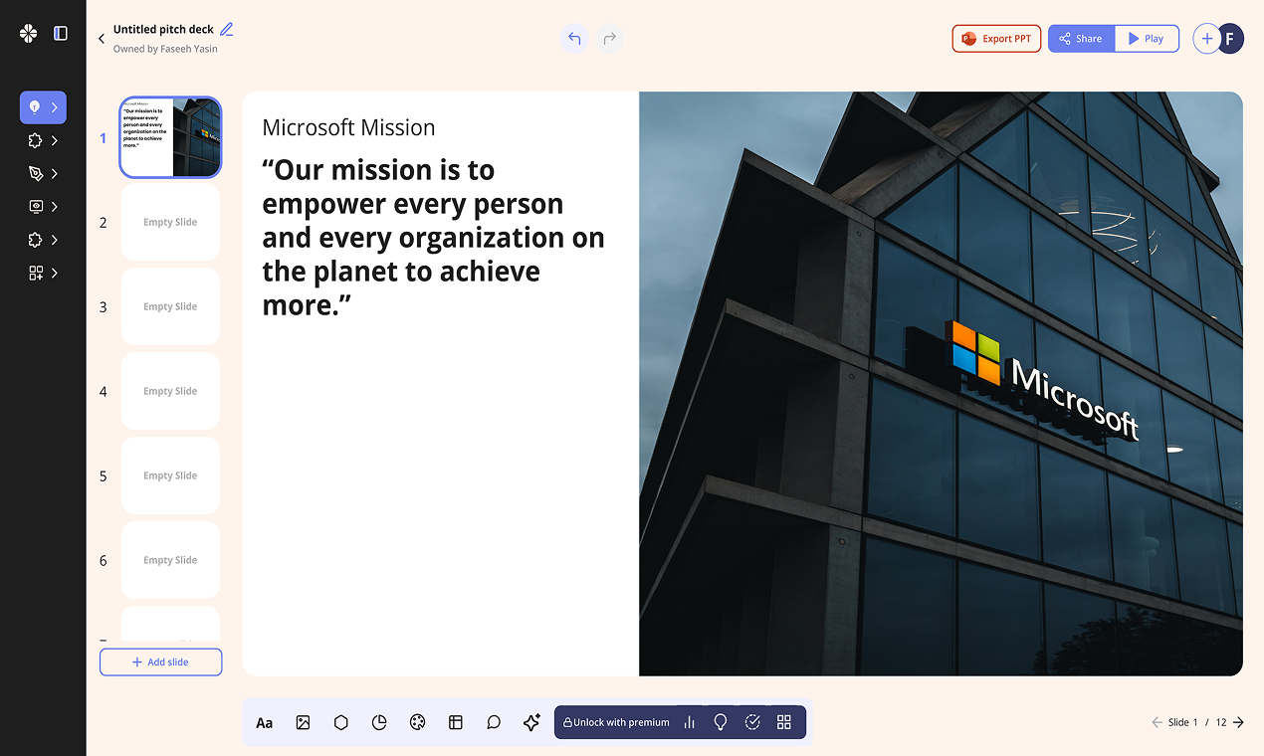
Task: Undo the last action
Action: (x=574, y=39)
